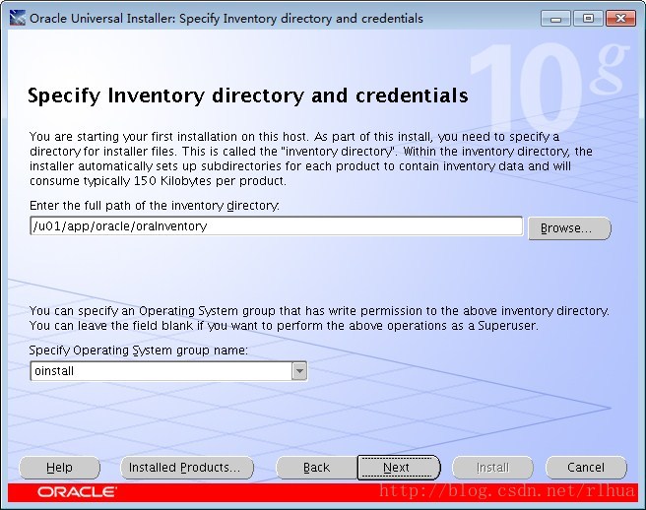View Installed Products list
The width and height of the screenshot is (646, 510).
[187, 468]
